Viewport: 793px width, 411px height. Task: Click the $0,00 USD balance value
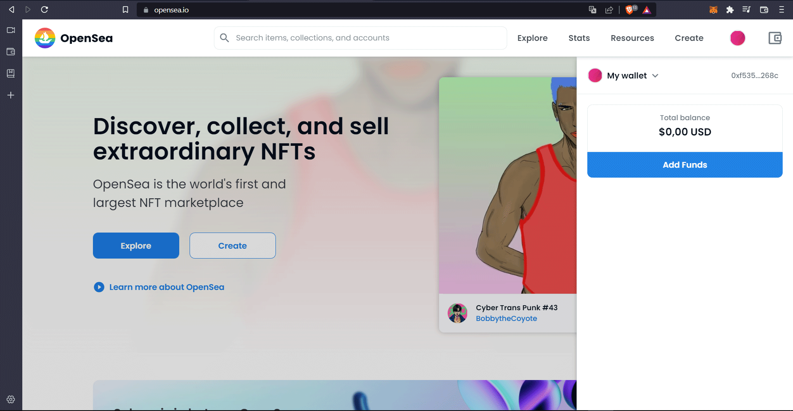pos(685,132)
